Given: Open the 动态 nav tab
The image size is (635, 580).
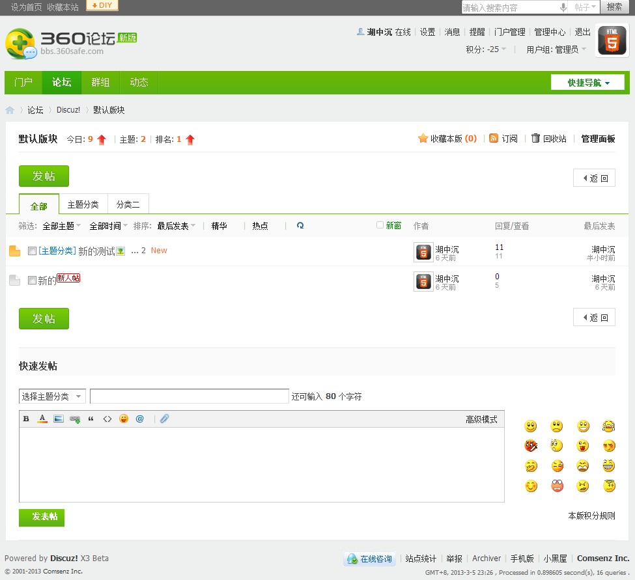Looking at the screenshot, I should tap(139, 83).
